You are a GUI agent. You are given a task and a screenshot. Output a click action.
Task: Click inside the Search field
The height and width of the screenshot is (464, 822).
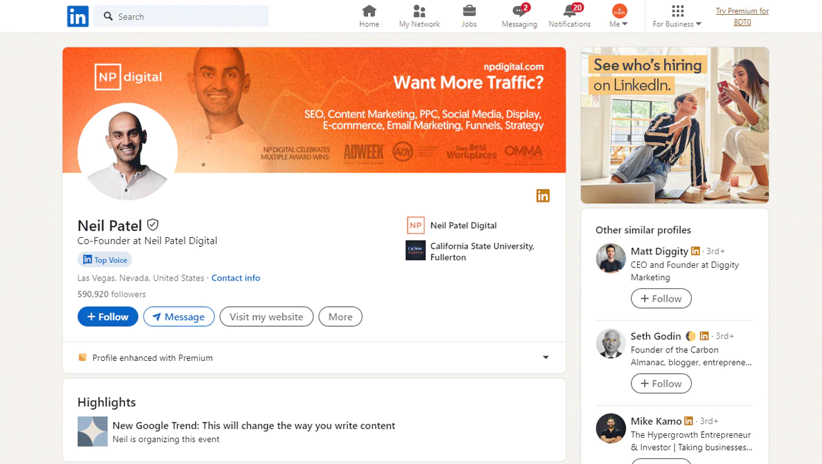click(x=181, y=16)
